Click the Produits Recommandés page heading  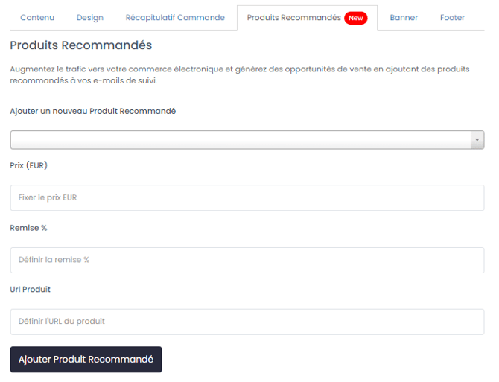pos(80,45)
